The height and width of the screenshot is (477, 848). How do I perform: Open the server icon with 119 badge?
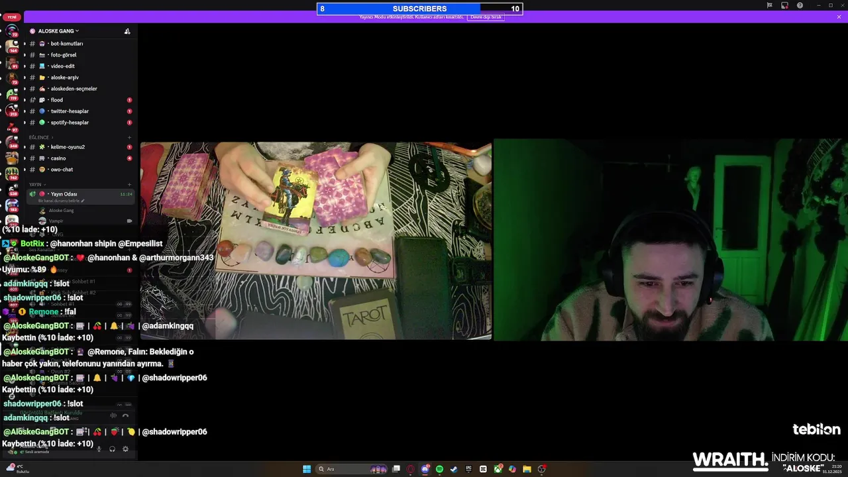click(12, 94)
